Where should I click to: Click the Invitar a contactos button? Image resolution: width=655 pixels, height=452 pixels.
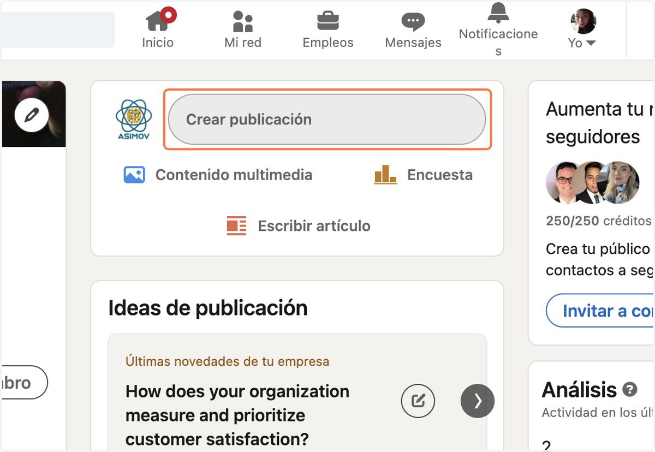600,311
